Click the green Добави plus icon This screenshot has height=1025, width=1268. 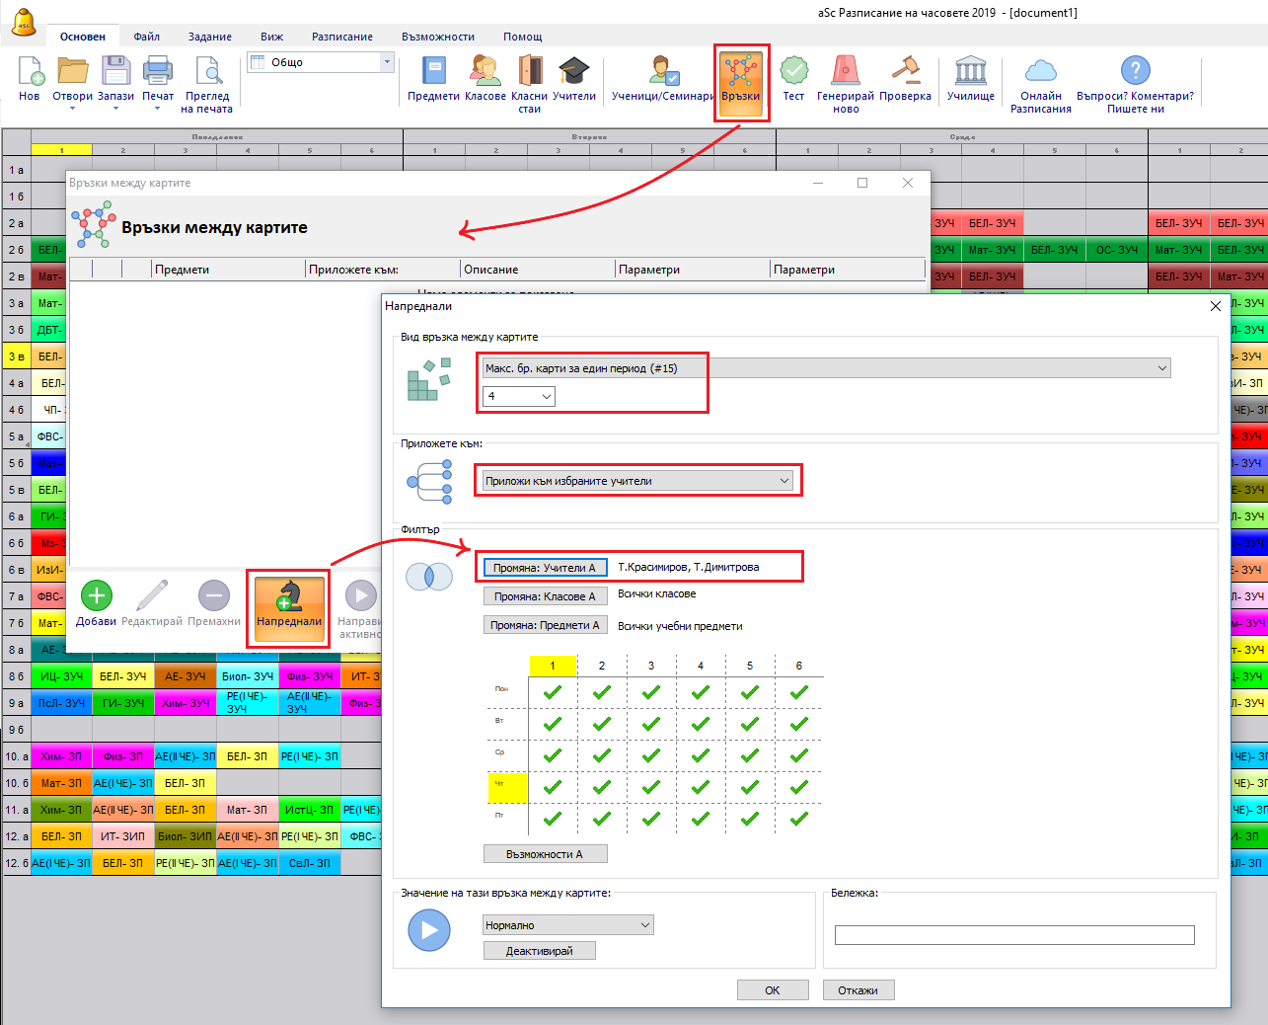click(x=96, y=596)
